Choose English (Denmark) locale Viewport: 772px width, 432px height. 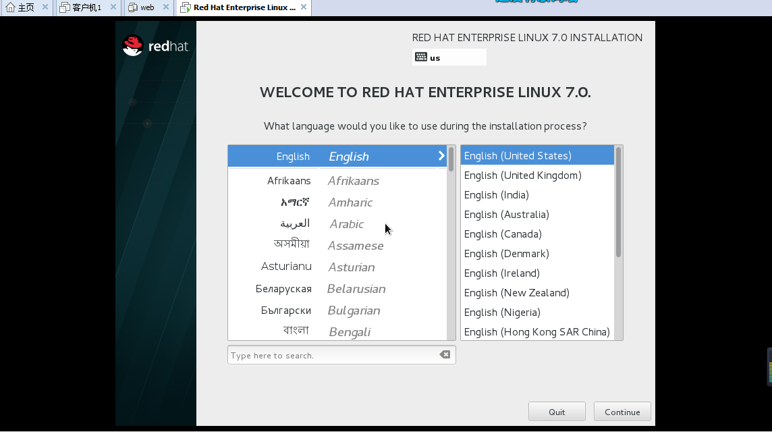pyautogui.click(x=537, y=254)
